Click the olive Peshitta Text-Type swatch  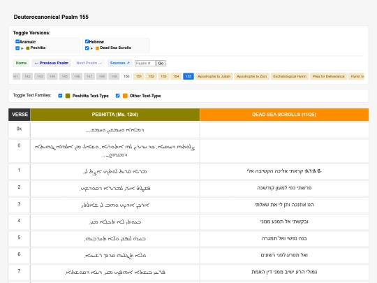click(x=68, y=96)
